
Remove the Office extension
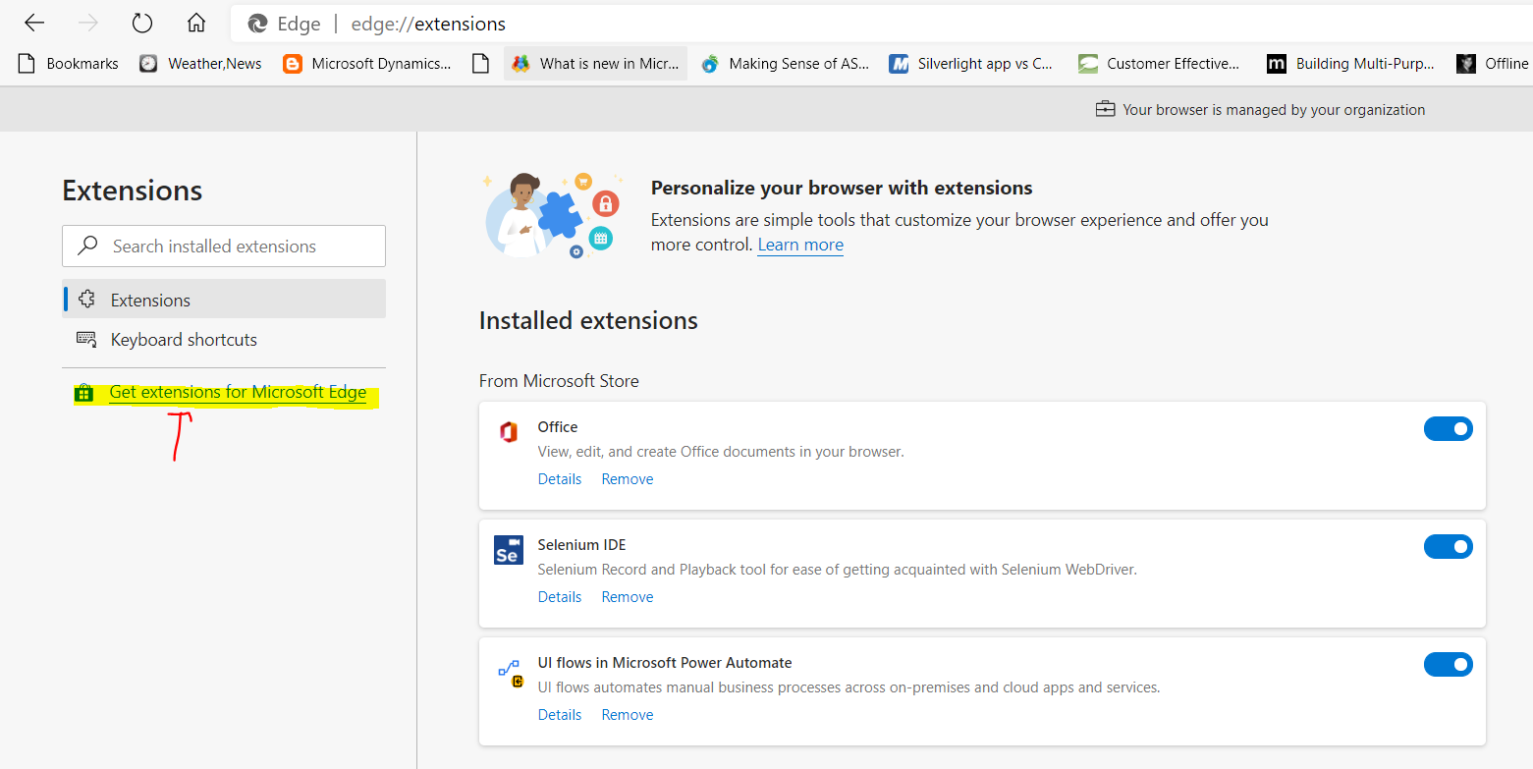pos(627,478)
